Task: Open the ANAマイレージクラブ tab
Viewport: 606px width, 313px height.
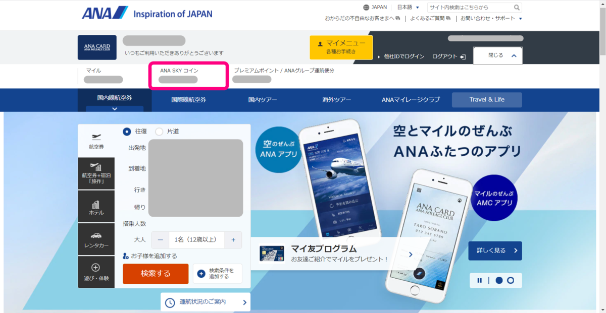Action: click(x=411, y=100)
